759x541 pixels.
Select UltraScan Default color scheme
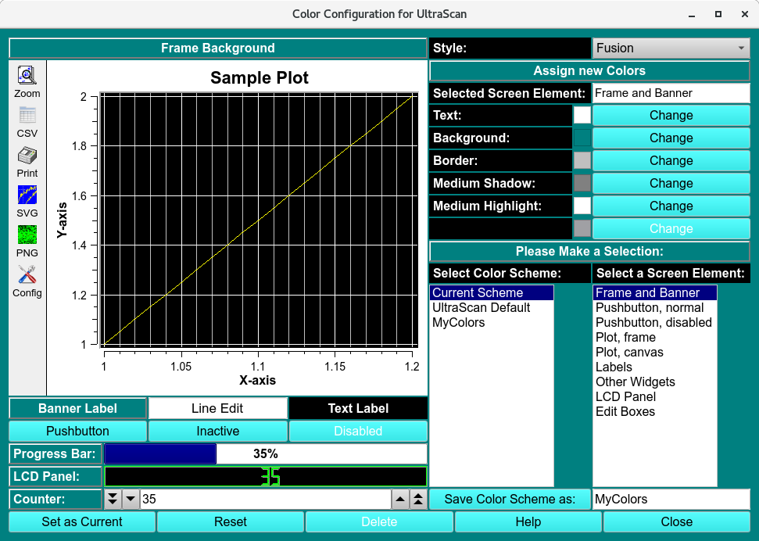point(481,307)
